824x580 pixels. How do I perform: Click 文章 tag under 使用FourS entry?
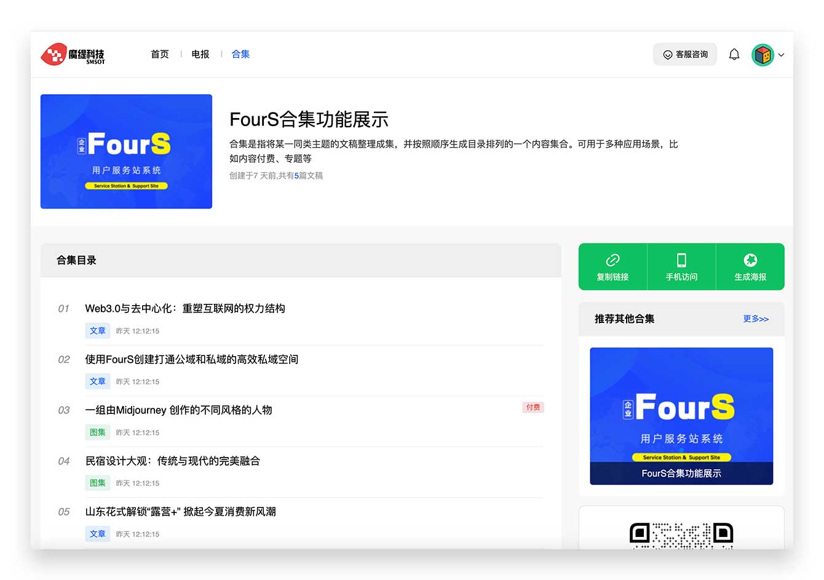coord(98,381)
